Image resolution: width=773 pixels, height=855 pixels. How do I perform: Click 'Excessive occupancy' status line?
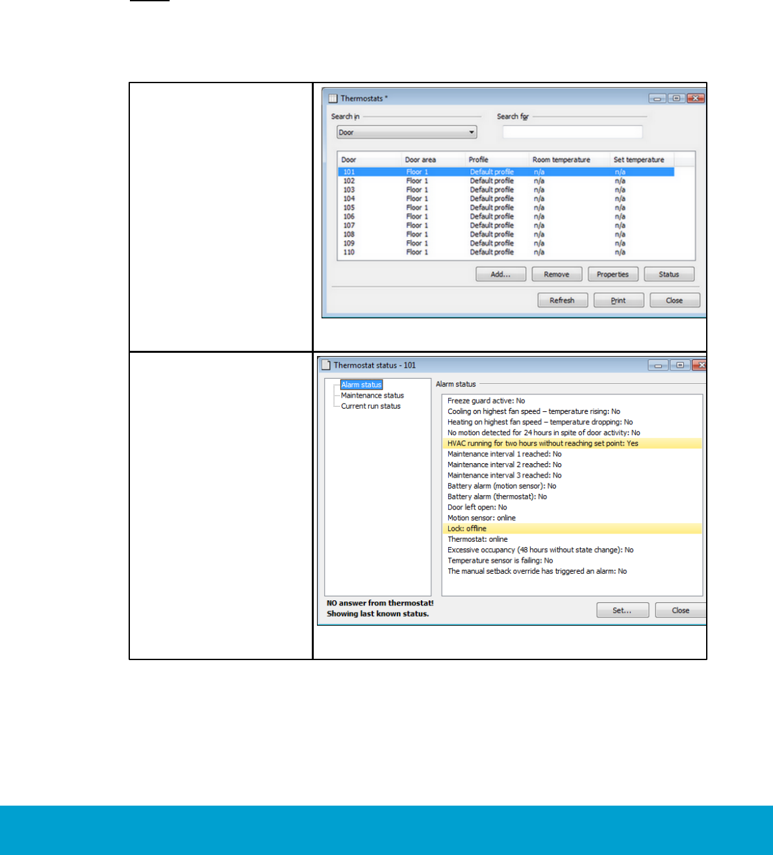540,550
